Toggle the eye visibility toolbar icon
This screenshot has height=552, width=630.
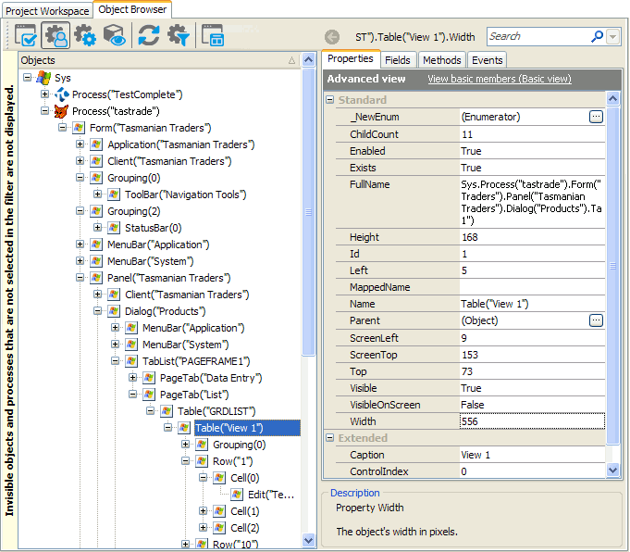coord(115,37)
